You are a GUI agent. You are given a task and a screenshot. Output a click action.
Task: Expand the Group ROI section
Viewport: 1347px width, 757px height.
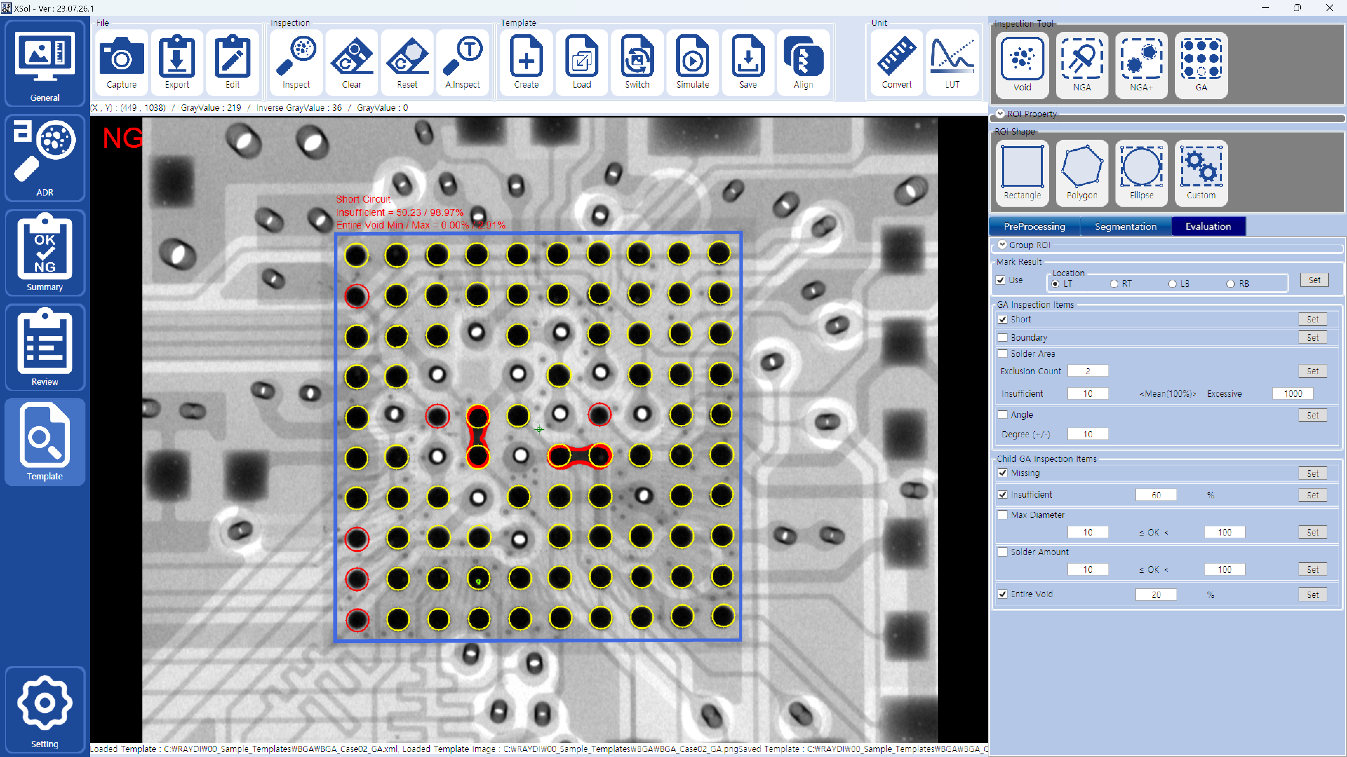(x=1002, y=245)
